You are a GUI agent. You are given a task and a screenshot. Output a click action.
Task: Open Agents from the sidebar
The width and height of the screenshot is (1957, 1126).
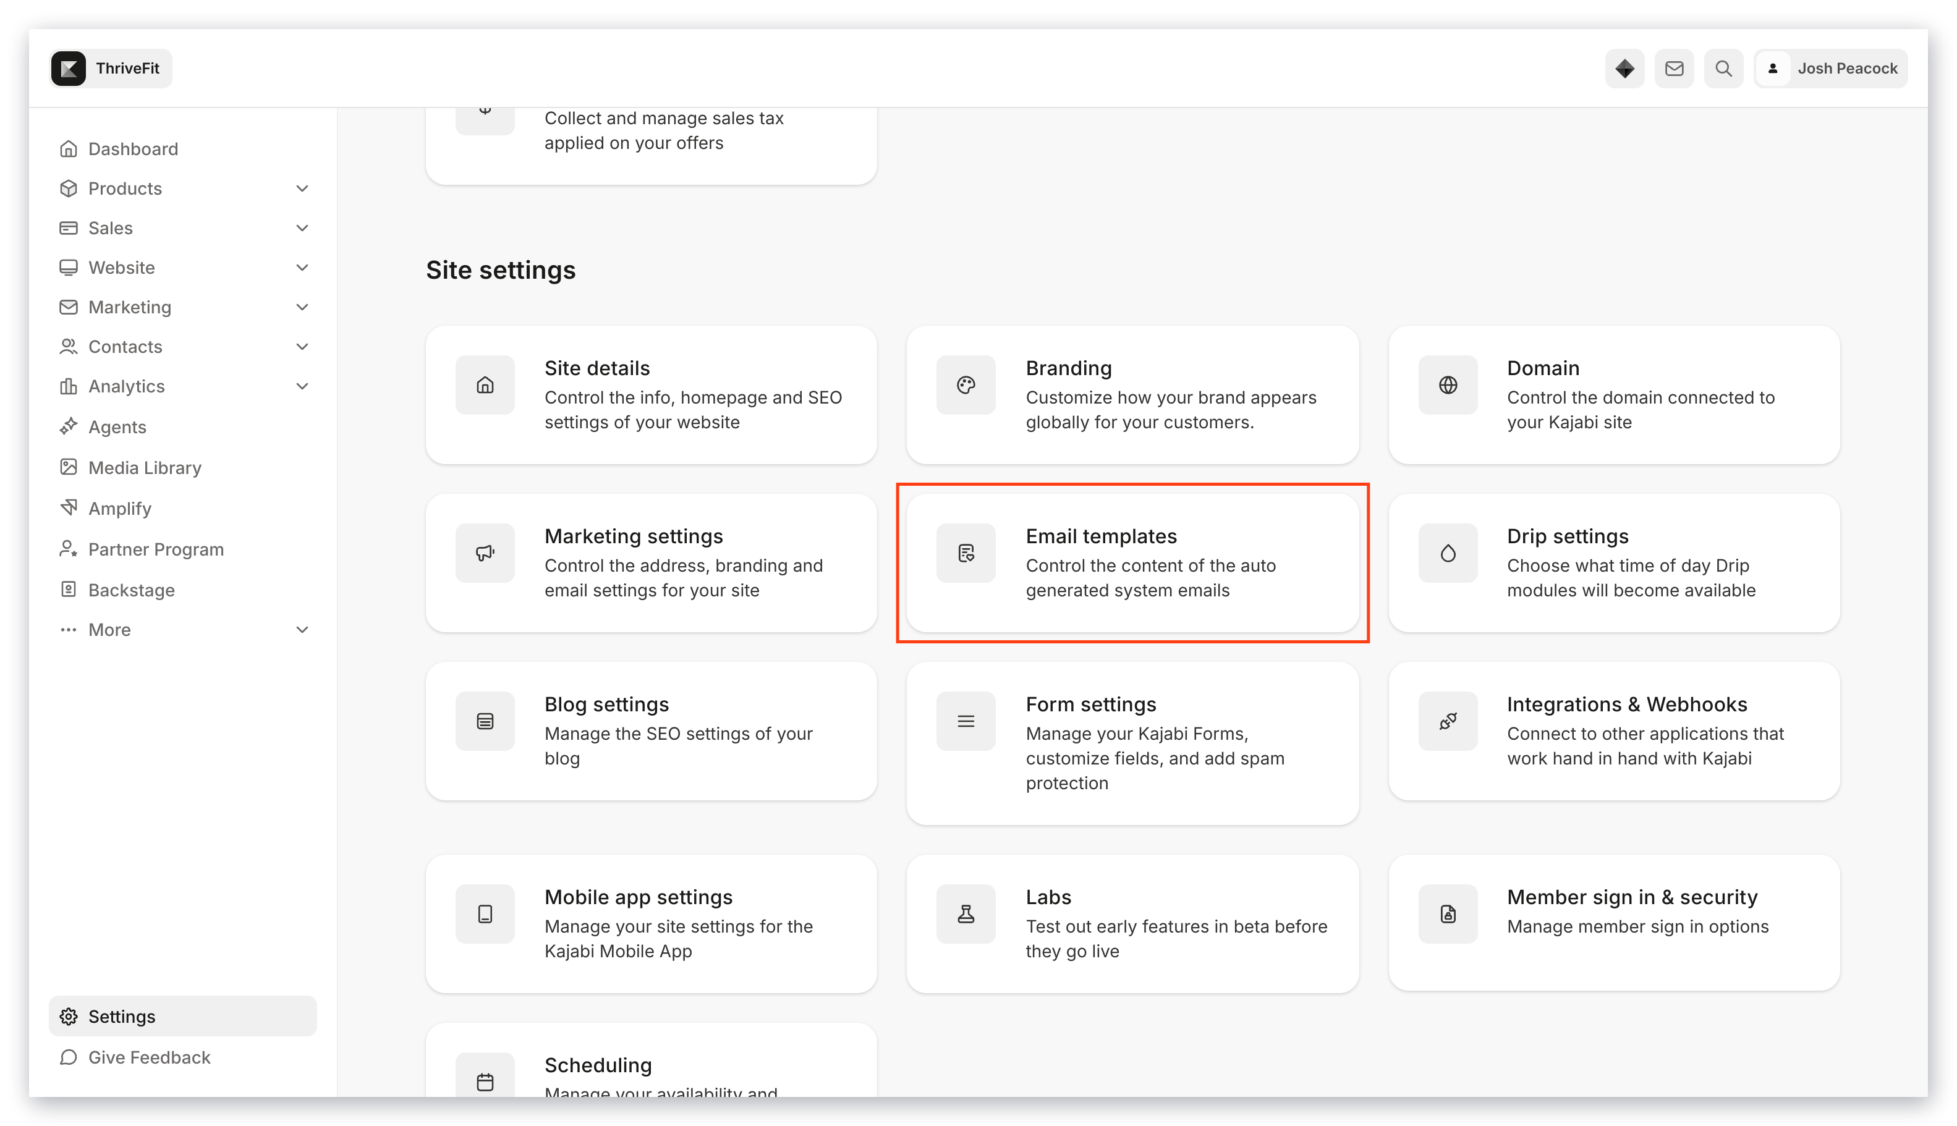point(117,427)
